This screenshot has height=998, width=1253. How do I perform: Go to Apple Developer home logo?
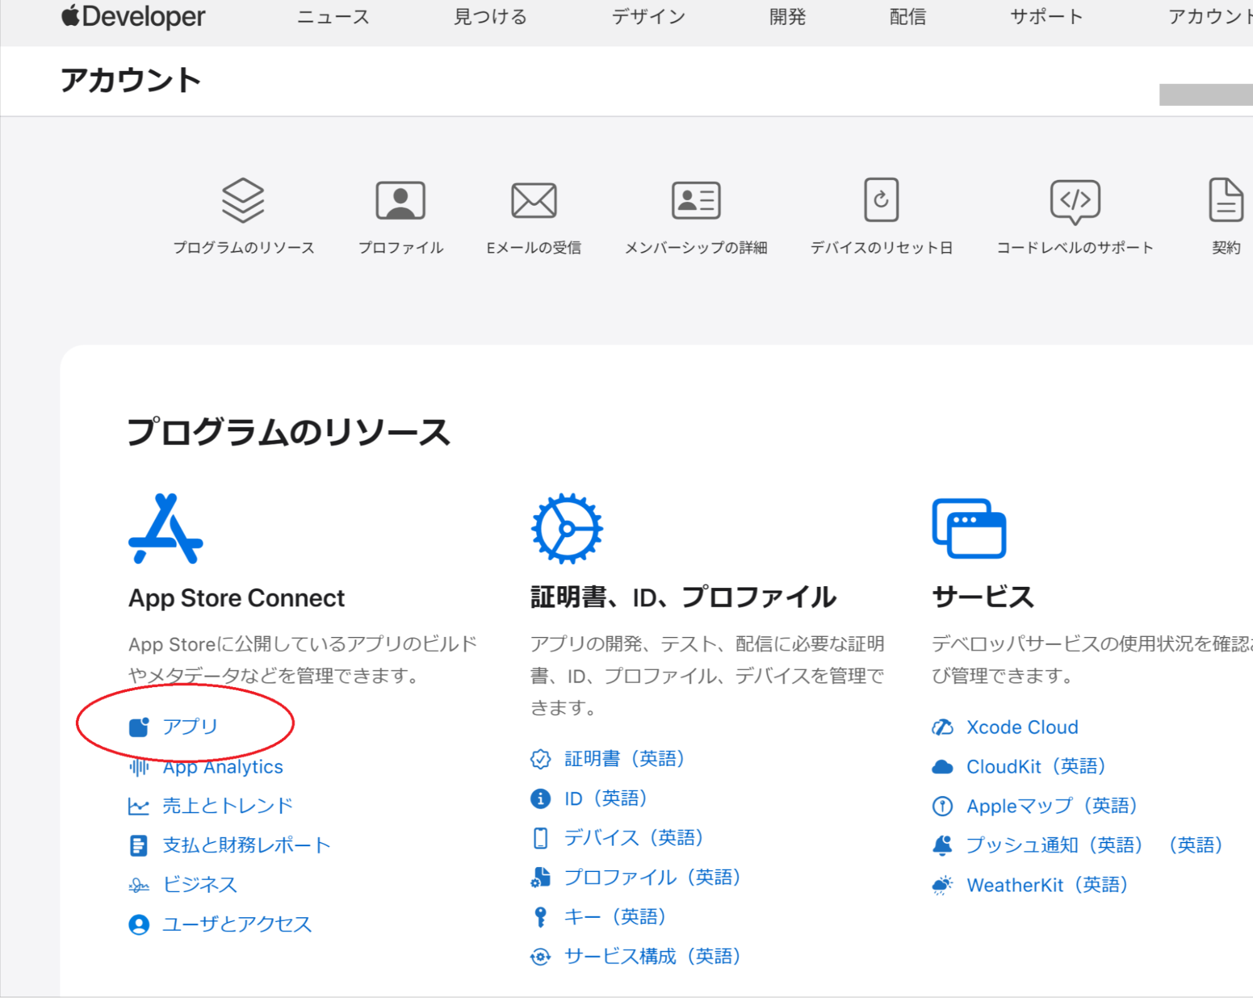pyautogui.click(x=133, y=16)
